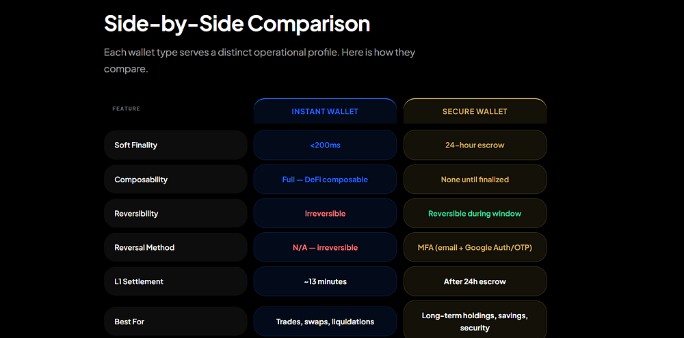Click the L1 Settlement feature row
The height and width of the screenshot is (338, 684).
pyautogui.click(x=175, y=281)
